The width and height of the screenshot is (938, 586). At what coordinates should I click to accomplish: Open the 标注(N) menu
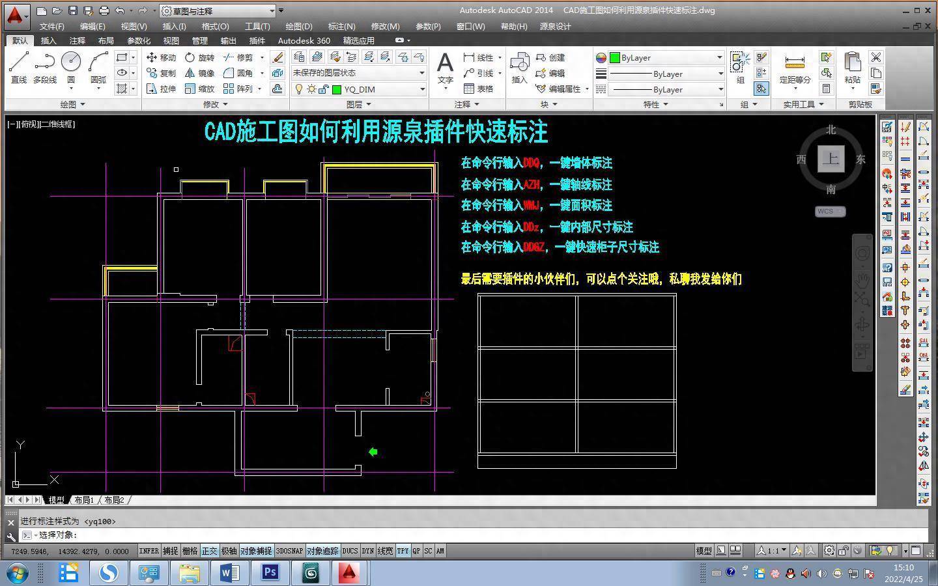(341, 26)
